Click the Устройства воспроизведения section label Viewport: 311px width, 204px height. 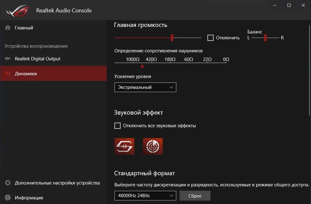click(x=36, y=46)
